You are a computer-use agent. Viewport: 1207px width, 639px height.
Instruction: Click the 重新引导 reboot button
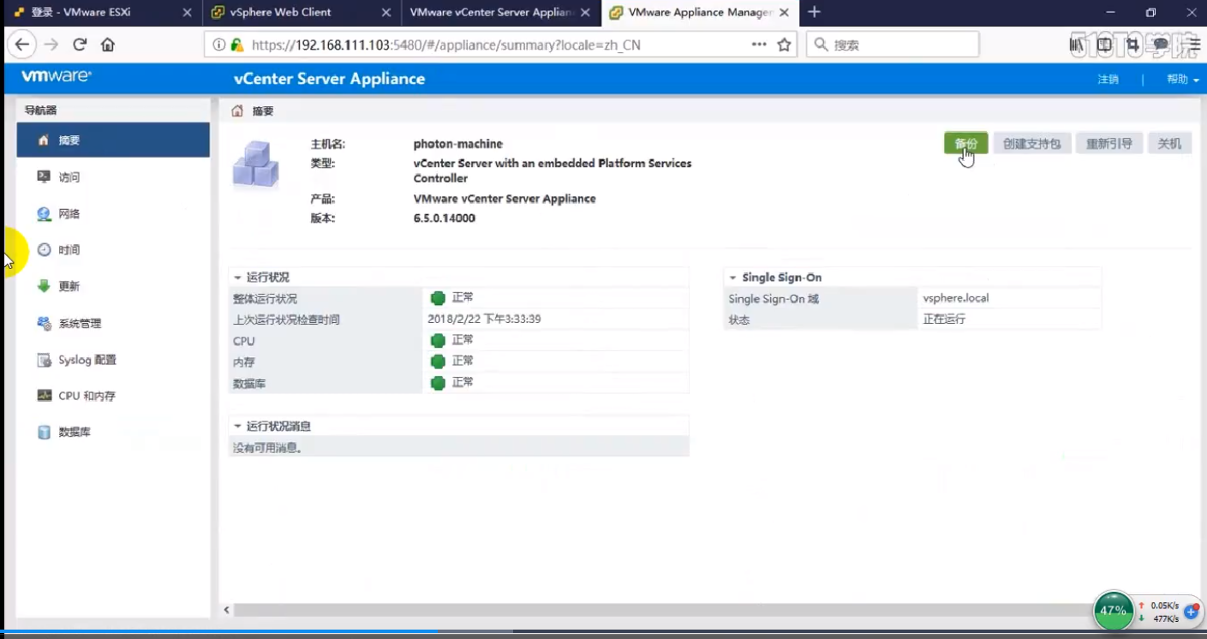1108,143
